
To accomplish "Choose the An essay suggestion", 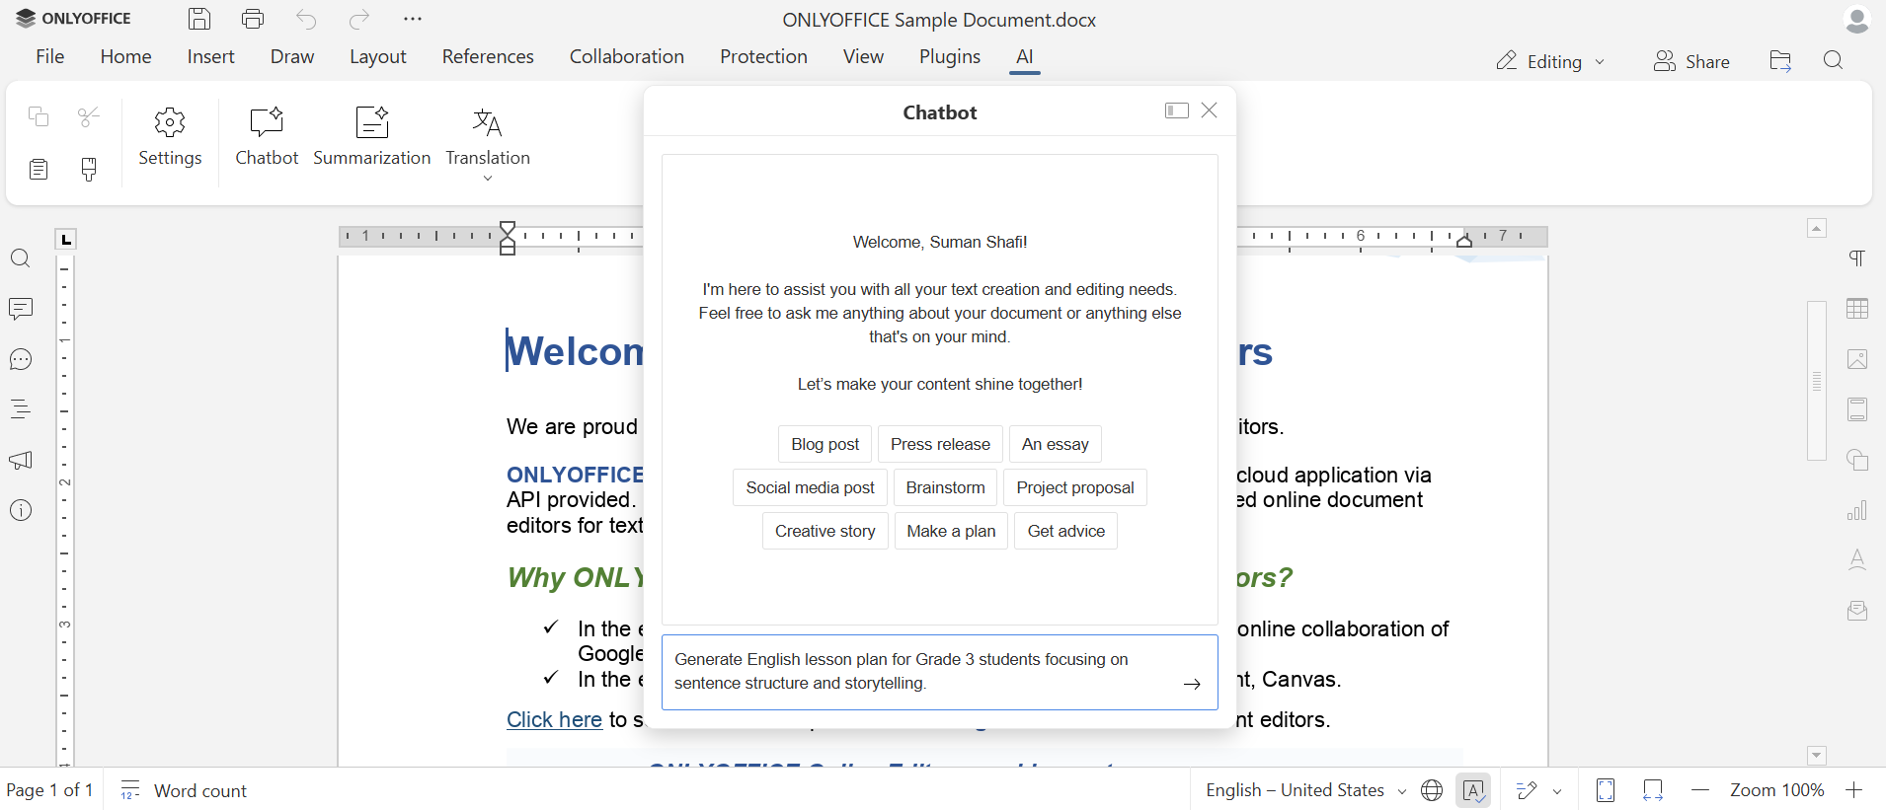I will (1056, 444).
